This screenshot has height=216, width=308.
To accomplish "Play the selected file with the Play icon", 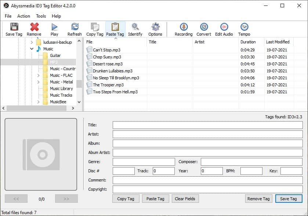I will tap(54, 27).
